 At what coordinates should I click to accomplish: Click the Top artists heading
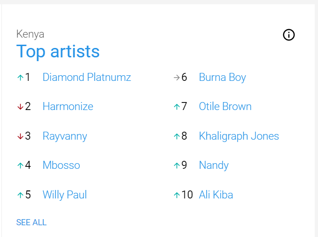[58, 52]
